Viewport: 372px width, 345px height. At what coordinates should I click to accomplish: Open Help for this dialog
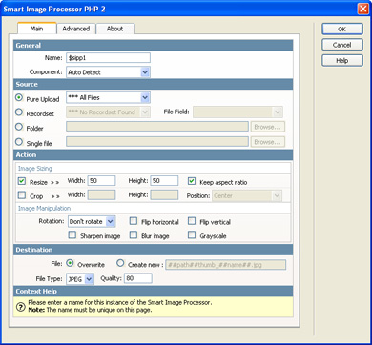pyautogui.click(x=342, y=60)
